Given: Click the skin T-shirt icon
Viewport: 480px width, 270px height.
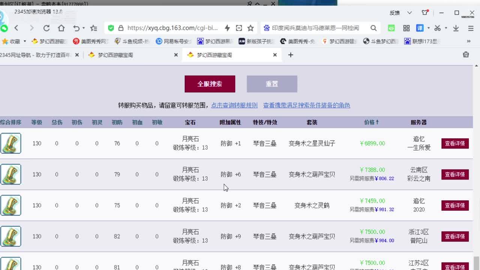Looking at the screenshot, I should (424, 13).
